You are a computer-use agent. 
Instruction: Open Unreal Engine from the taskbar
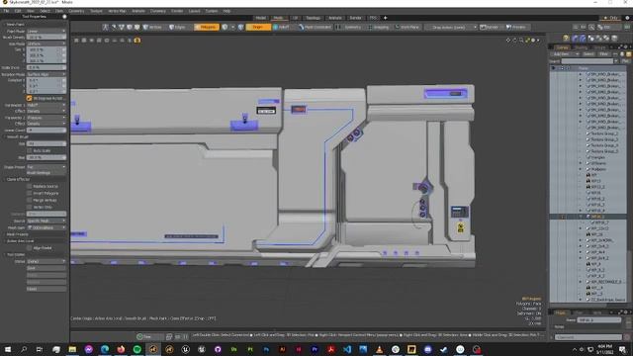[x=185, y=349]
